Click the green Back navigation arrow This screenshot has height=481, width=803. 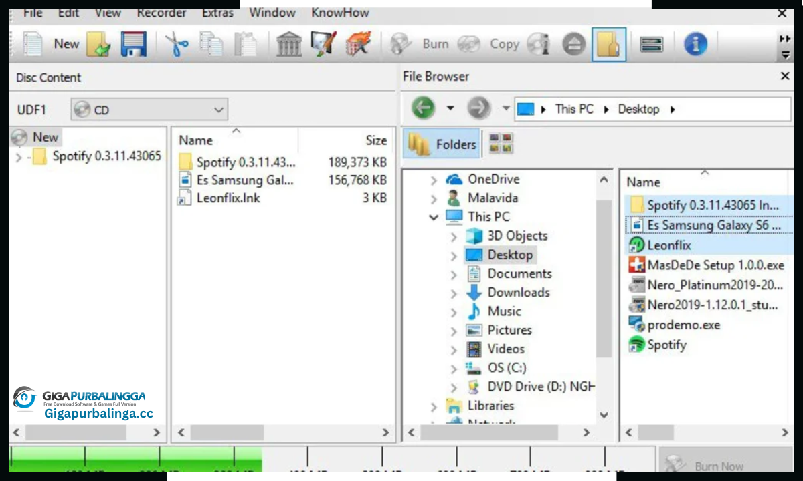[423, 108]
